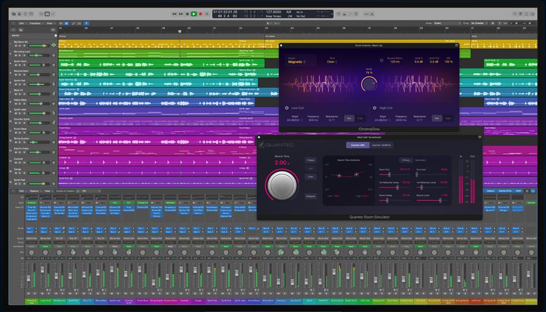Turn the ChromaGlow Drive knob

pos(369,84)
